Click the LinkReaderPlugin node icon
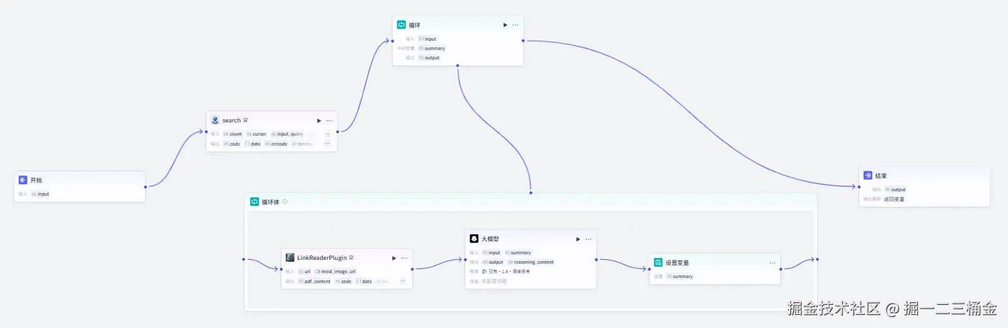The width and height of the screenshot is (1008, 328). point(290,257)
